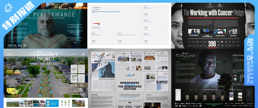Click the Film Debut at World Economic Forum thumbnail

click(207, 31)
